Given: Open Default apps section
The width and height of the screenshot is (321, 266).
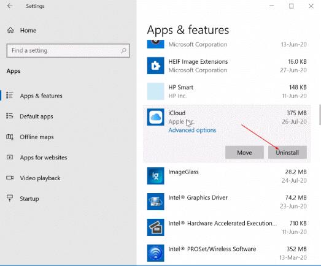Looking at the screenshot, I should tap(36, 116).
